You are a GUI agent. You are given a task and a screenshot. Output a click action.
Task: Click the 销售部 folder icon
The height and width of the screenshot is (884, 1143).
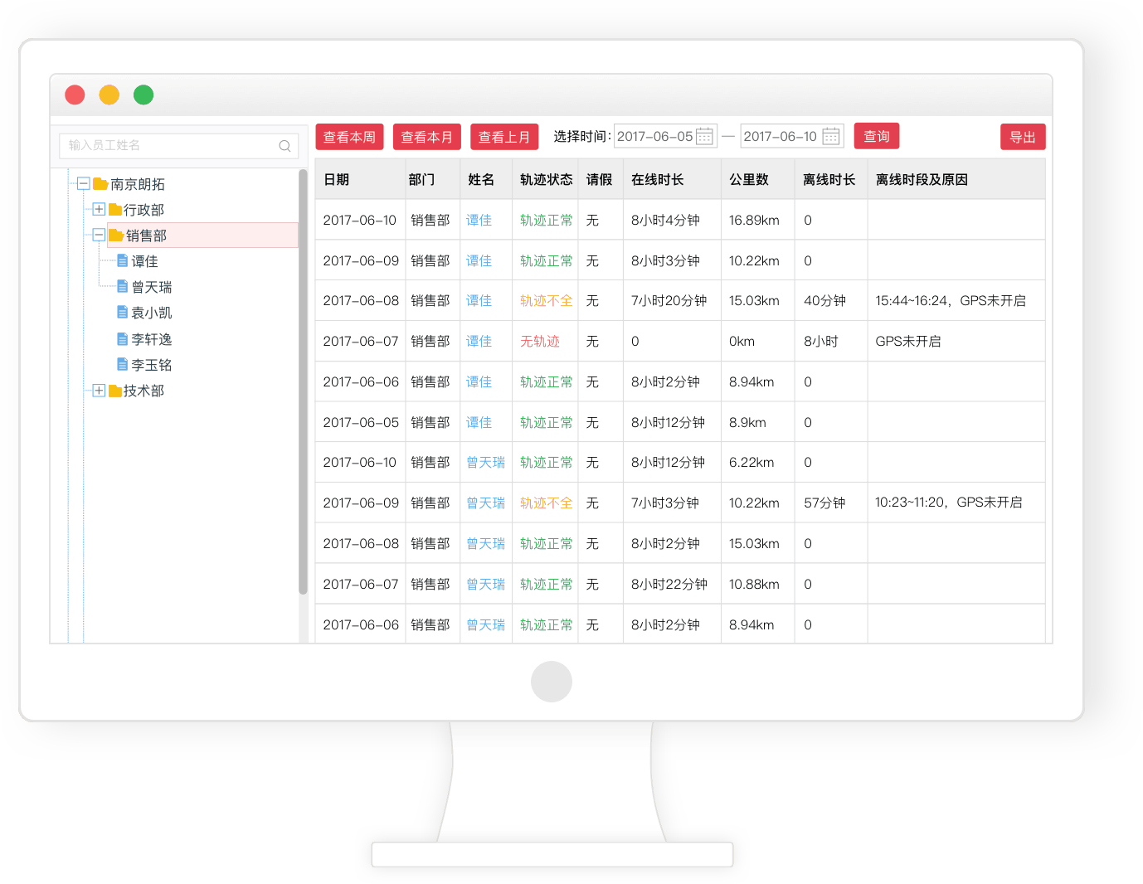(x=116, y=236)
